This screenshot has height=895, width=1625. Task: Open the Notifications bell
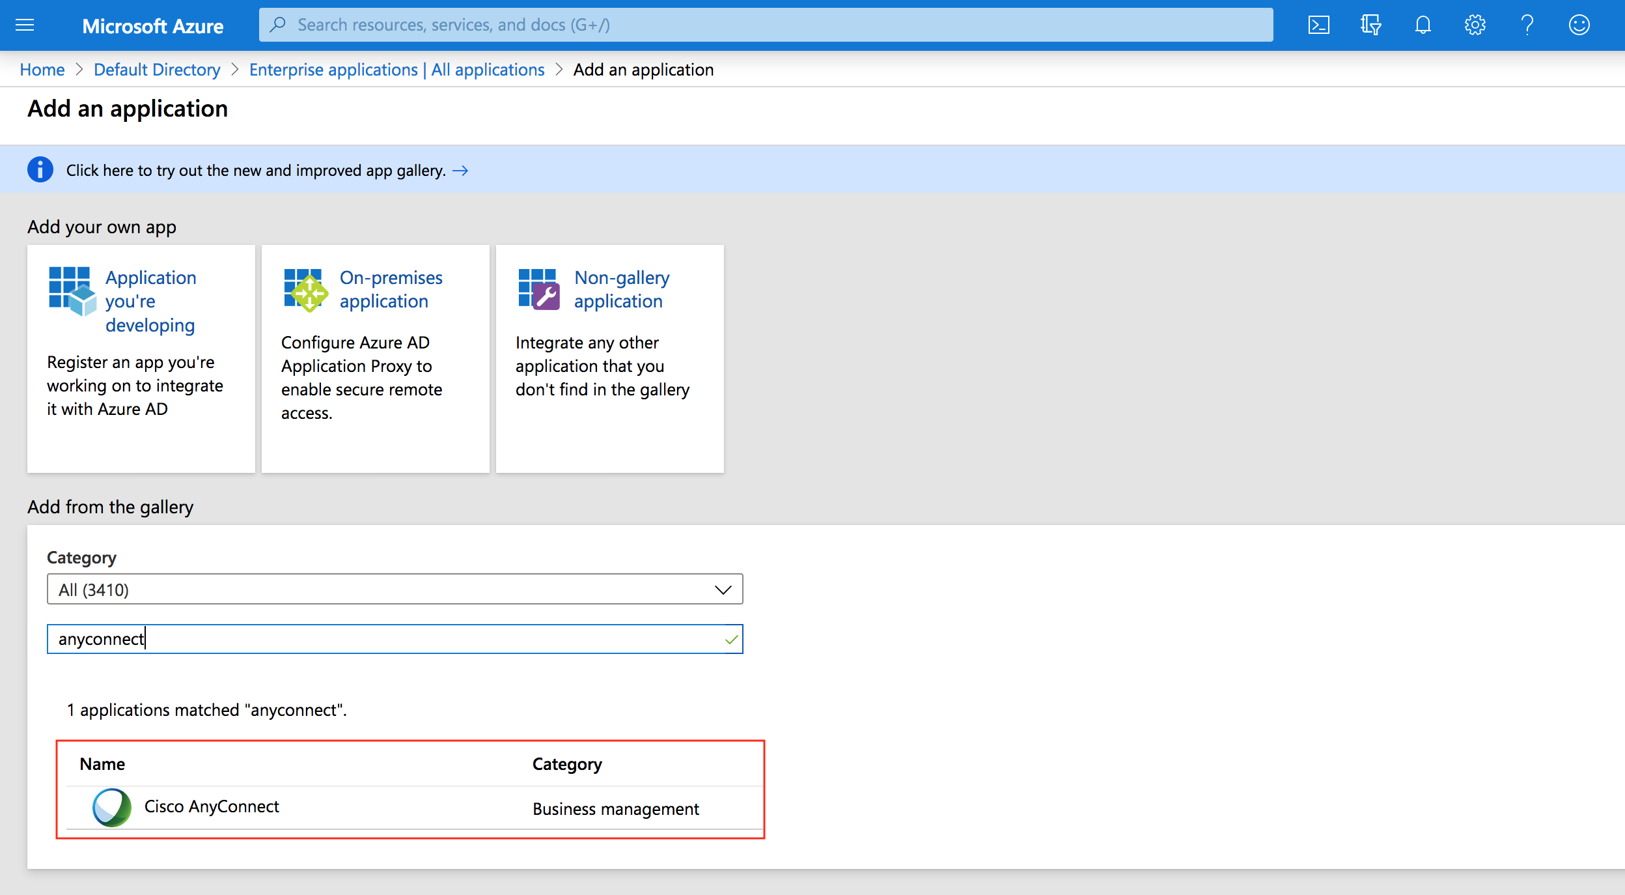(x=1423, y=25)
